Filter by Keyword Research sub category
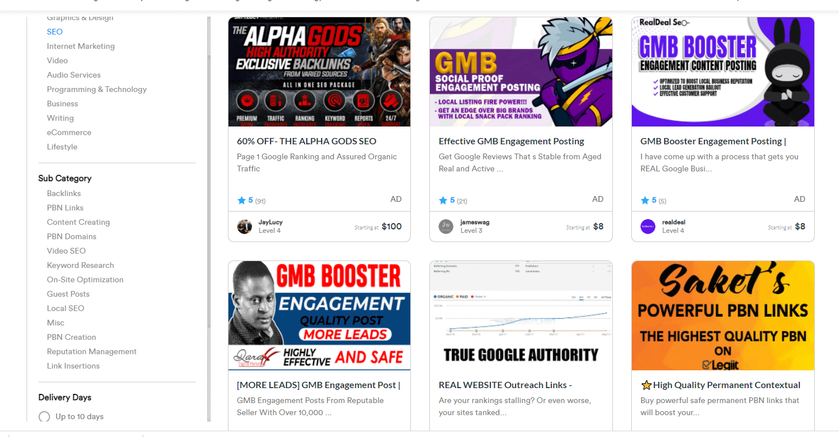Screen dimensions: 839x437 pos(81,265)
